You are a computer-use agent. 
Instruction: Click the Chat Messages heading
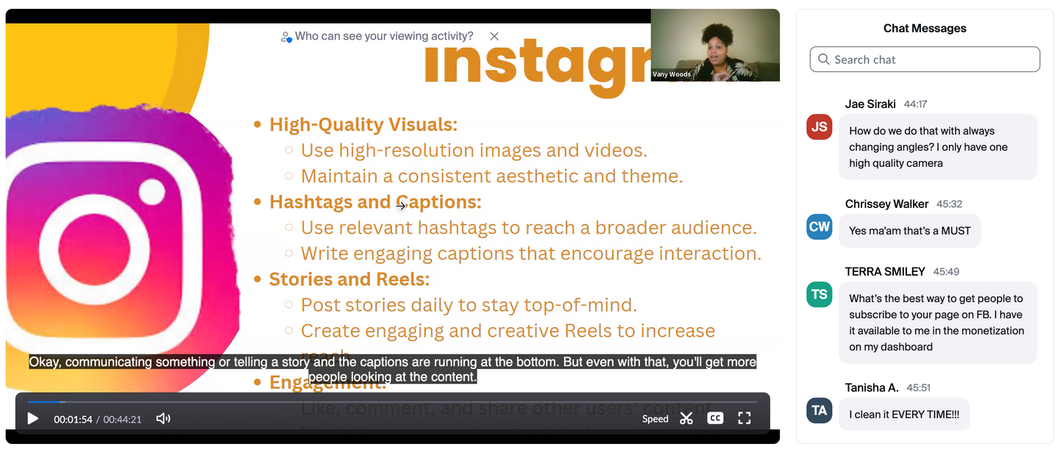coord(925,28)
